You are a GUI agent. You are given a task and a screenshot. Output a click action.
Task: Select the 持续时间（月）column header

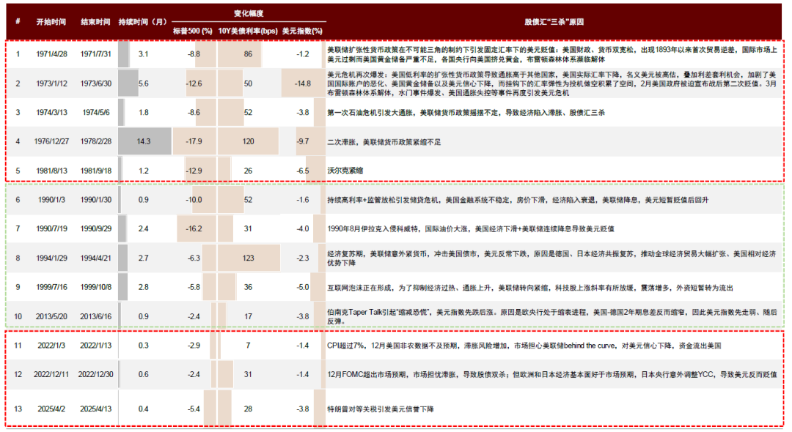[x=143, y=22]
